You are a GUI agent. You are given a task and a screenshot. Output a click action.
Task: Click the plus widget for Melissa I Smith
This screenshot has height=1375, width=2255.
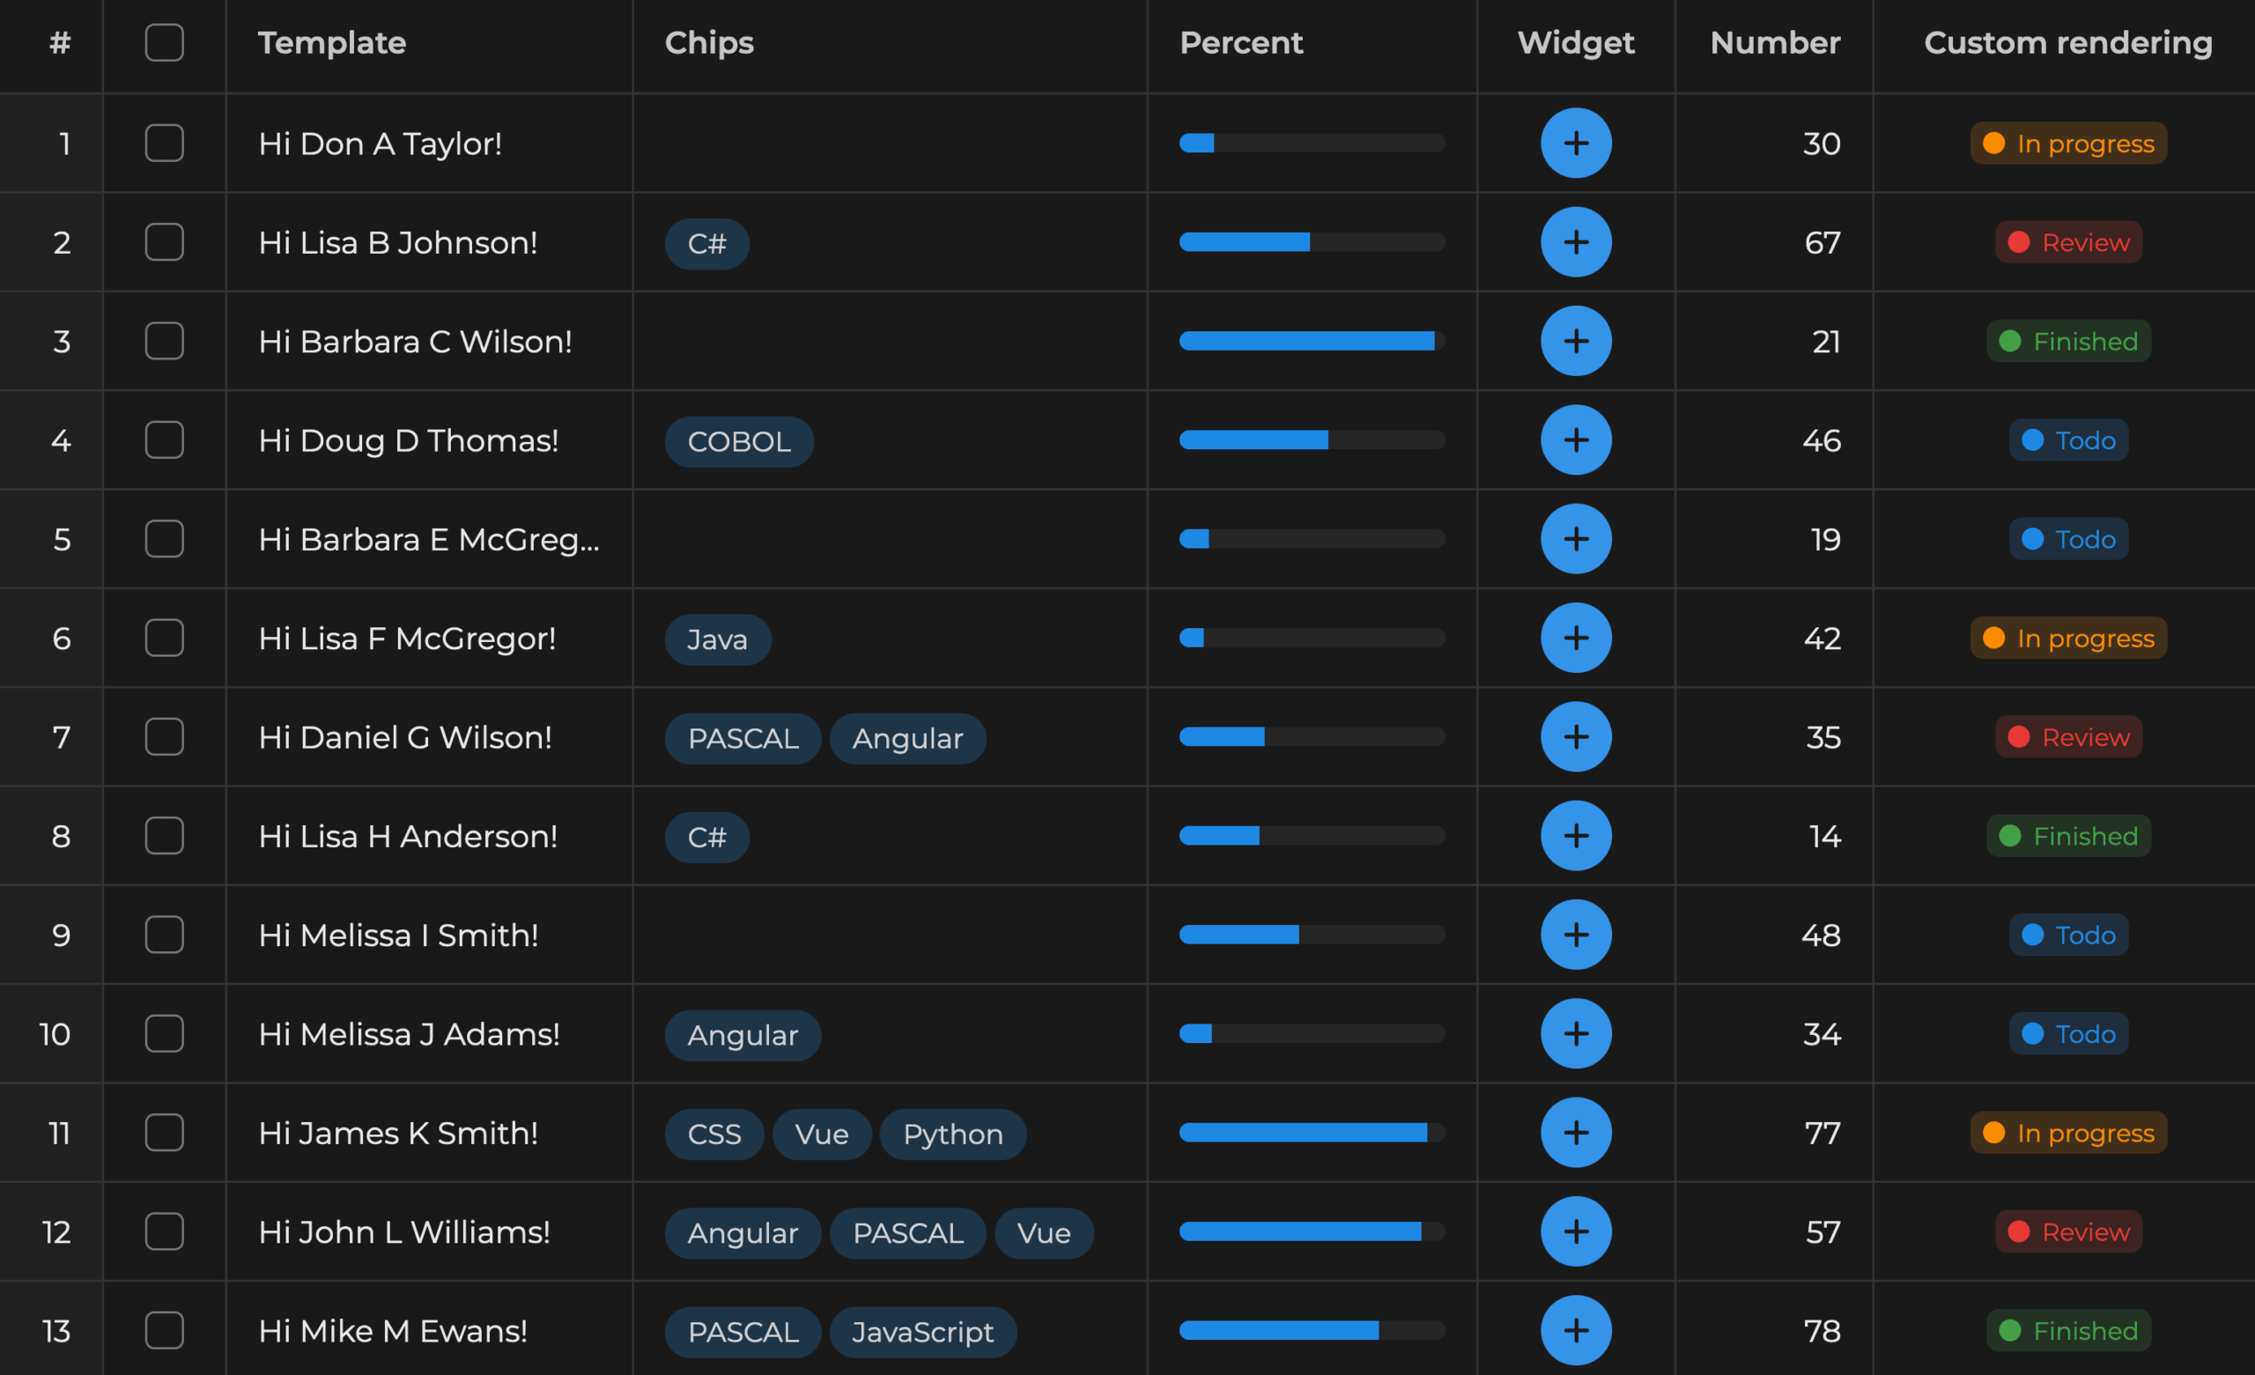(1575, 935)
